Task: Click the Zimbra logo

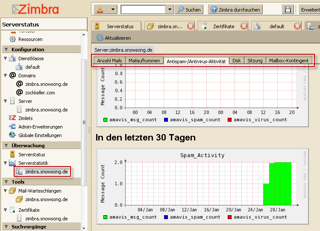Action: pos(35,9)
